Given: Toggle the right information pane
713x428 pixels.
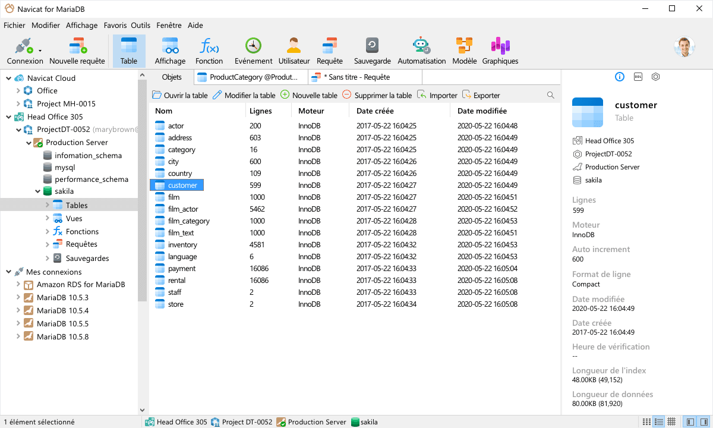Looking at the screenshot, I should coord(703,421).
